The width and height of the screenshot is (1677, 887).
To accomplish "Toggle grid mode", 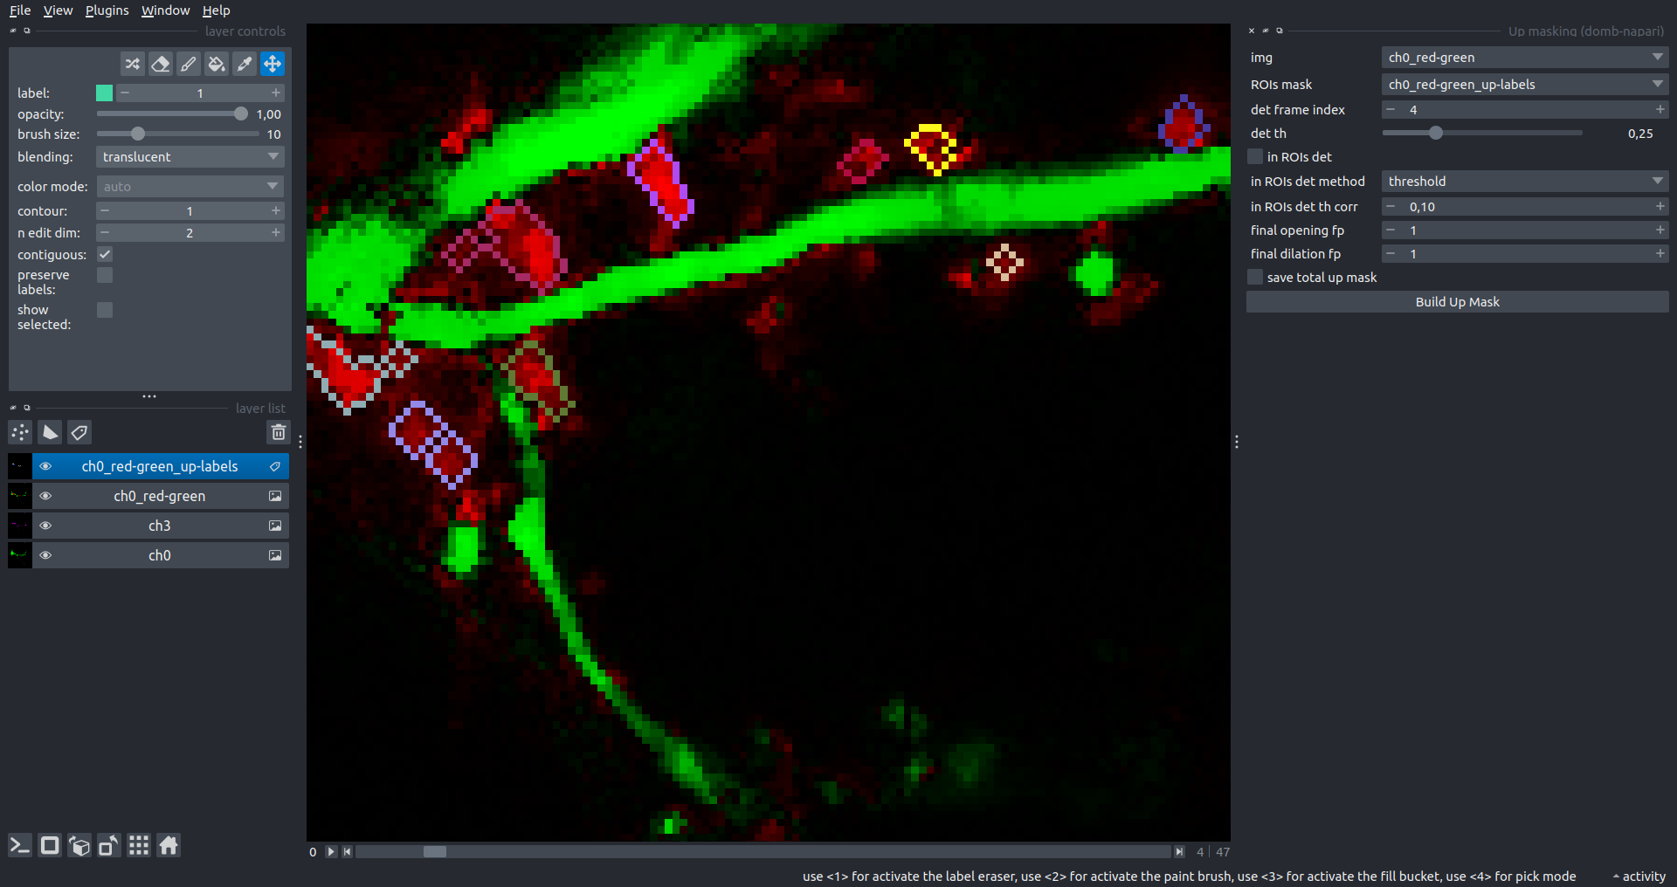I will coord(139,845).
